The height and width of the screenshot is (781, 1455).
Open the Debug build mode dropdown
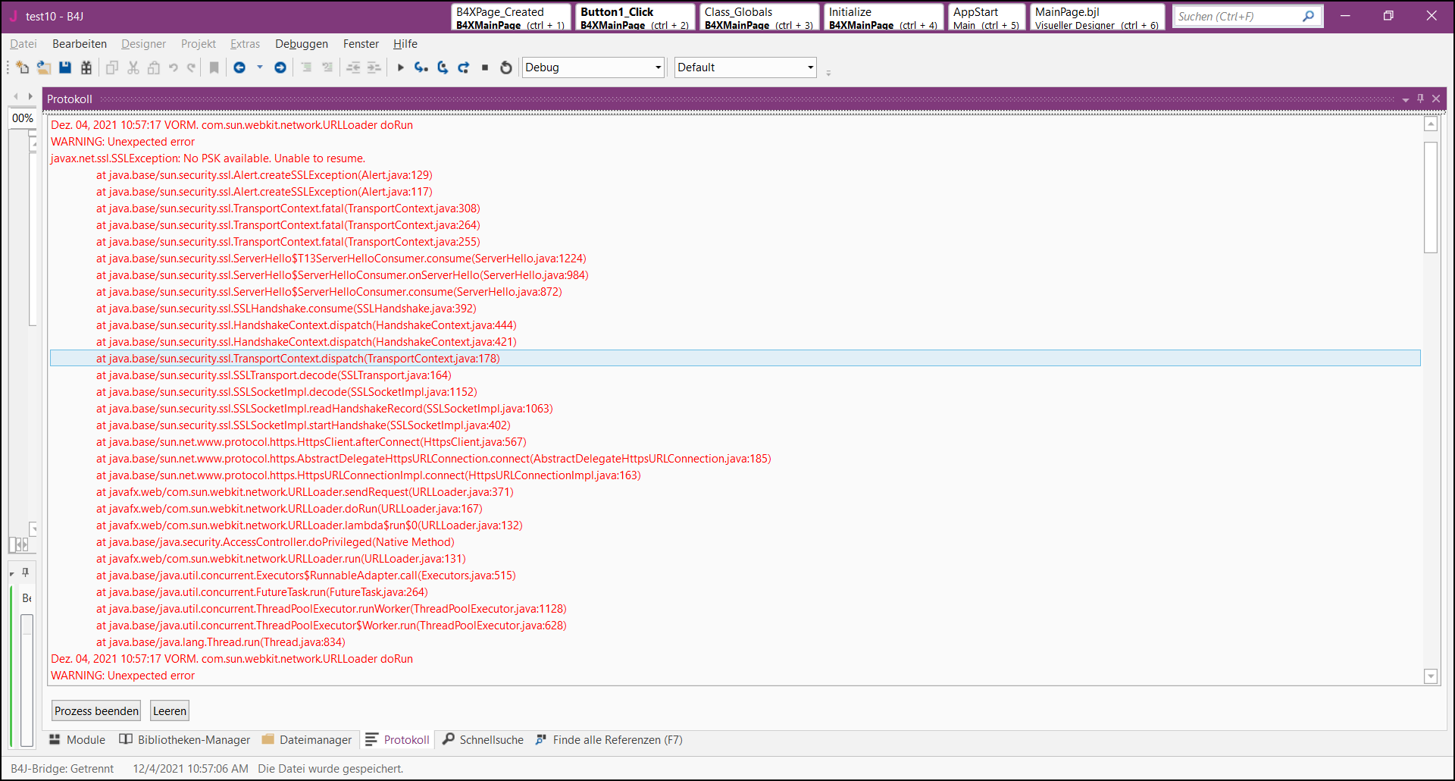pyautogui.click(x=593, y=67)
